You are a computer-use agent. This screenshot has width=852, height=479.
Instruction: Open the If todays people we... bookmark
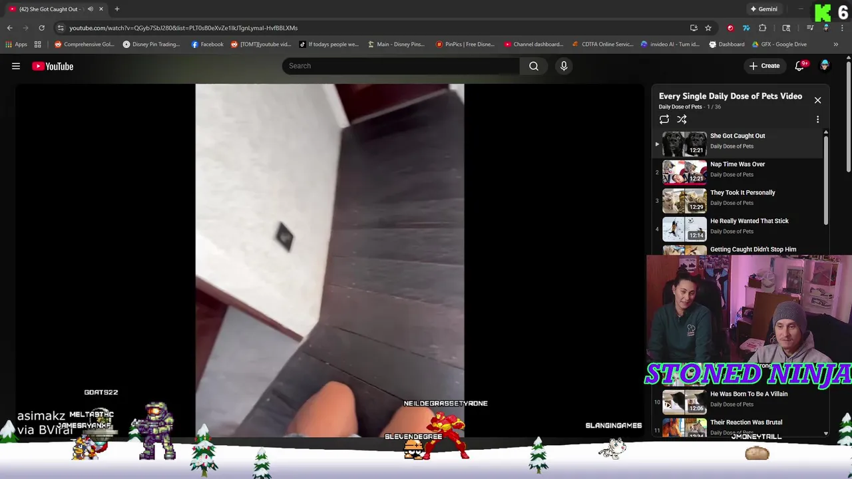(329, 45)
